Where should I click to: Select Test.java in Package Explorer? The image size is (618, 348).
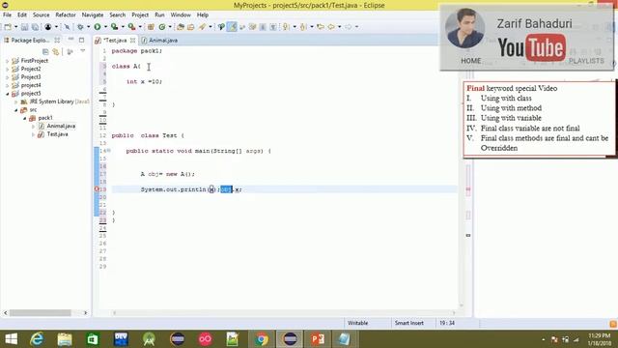[x=57, y=134]
